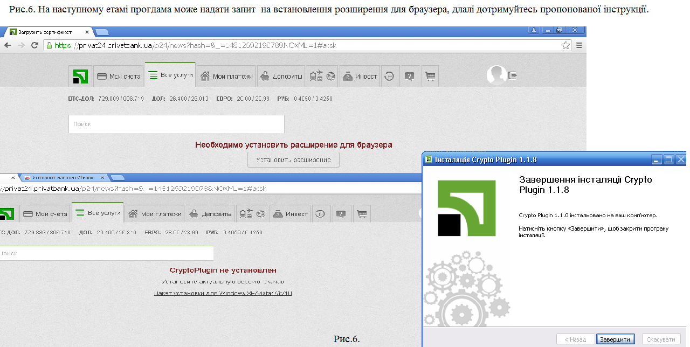Click the 'Установить расширение' button

coord(293,160)
